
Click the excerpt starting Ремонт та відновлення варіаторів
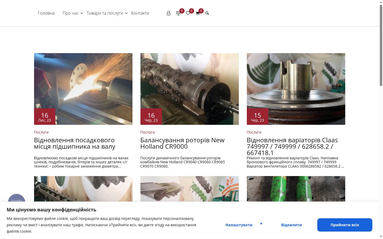point(295,162)
